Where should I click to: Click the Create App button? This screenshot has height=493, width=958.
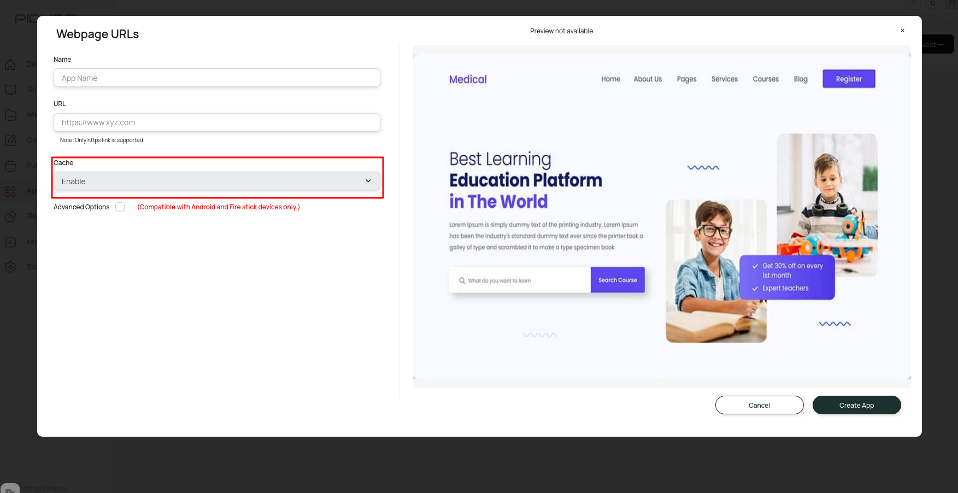pos(856,405)
